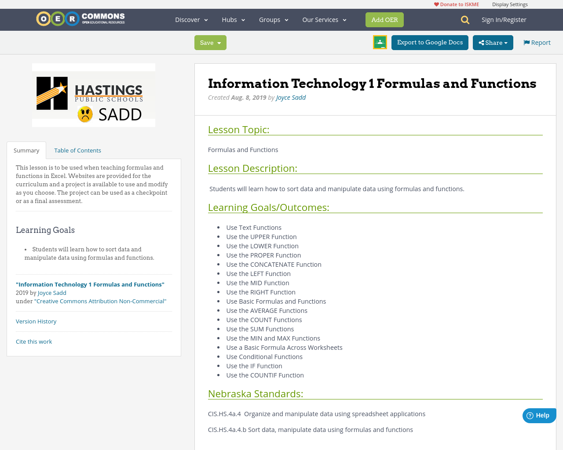563x450 pixels.
Task: Open the Save dropdown
Action: [210, 42]
